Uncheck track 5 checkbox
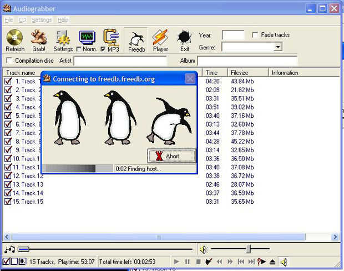 (x=8, y=116)
